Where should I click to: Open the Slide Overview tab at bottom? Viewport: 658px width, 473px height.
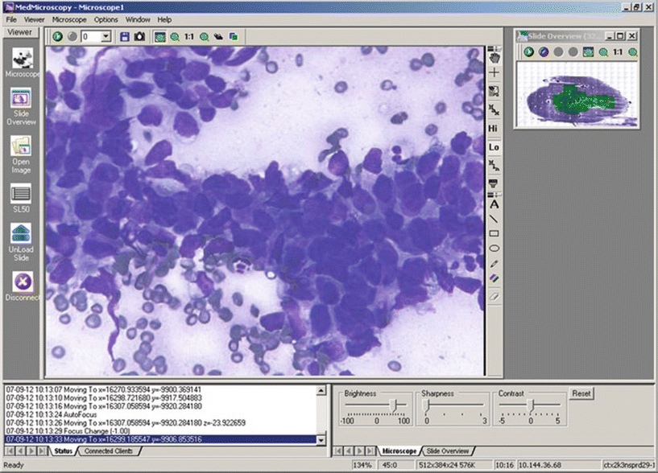[x=447, y=450]
